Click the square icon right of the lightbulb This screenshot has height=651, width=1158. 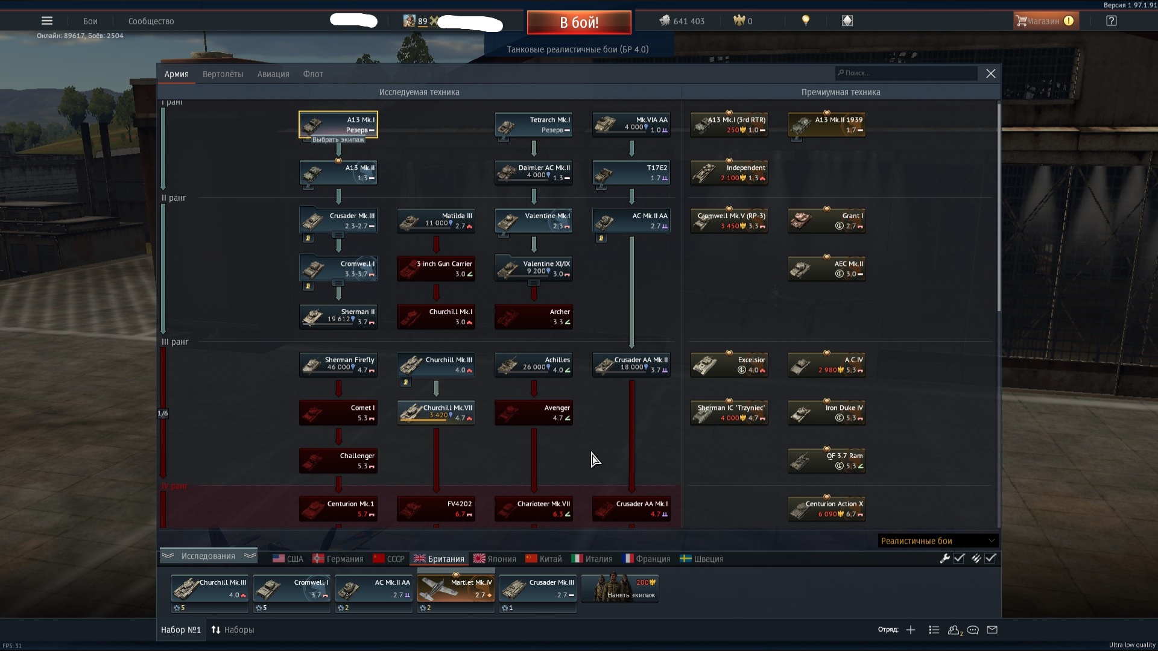[847, 21]
